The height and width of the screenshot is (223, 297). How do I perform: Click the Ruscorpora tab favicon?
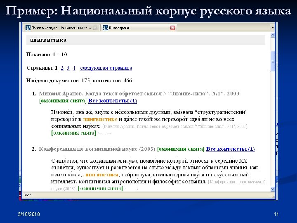point(105,28)
